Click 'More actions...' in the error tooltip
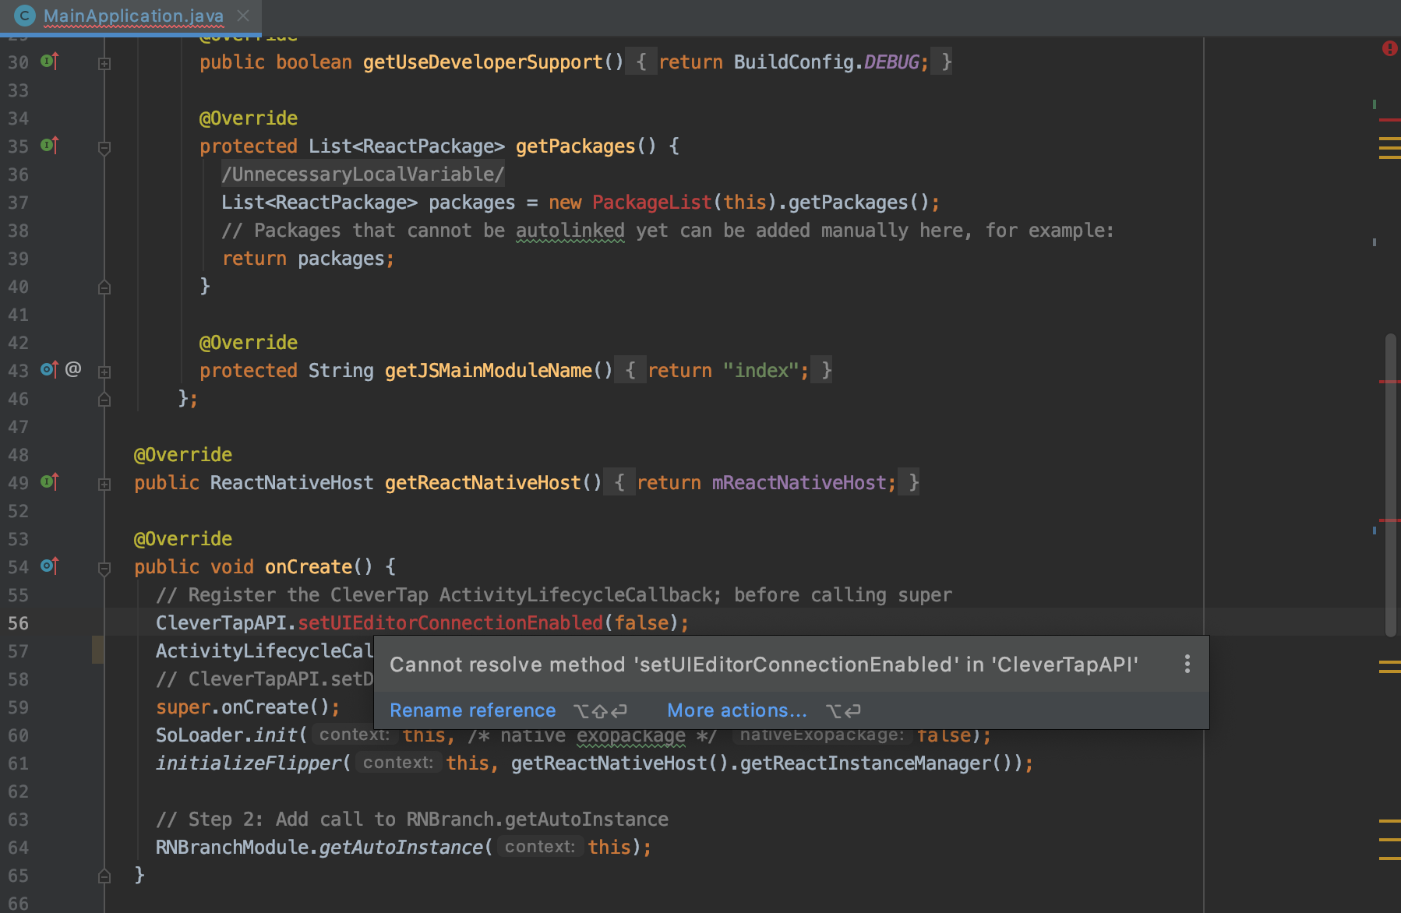 pos(737,710)
